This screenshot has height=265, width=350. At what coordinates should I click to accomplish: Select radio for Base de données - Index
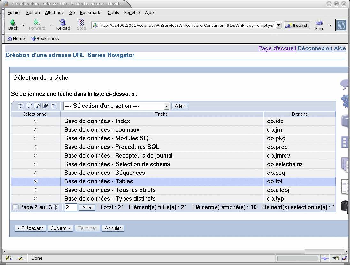pos(36,121)
